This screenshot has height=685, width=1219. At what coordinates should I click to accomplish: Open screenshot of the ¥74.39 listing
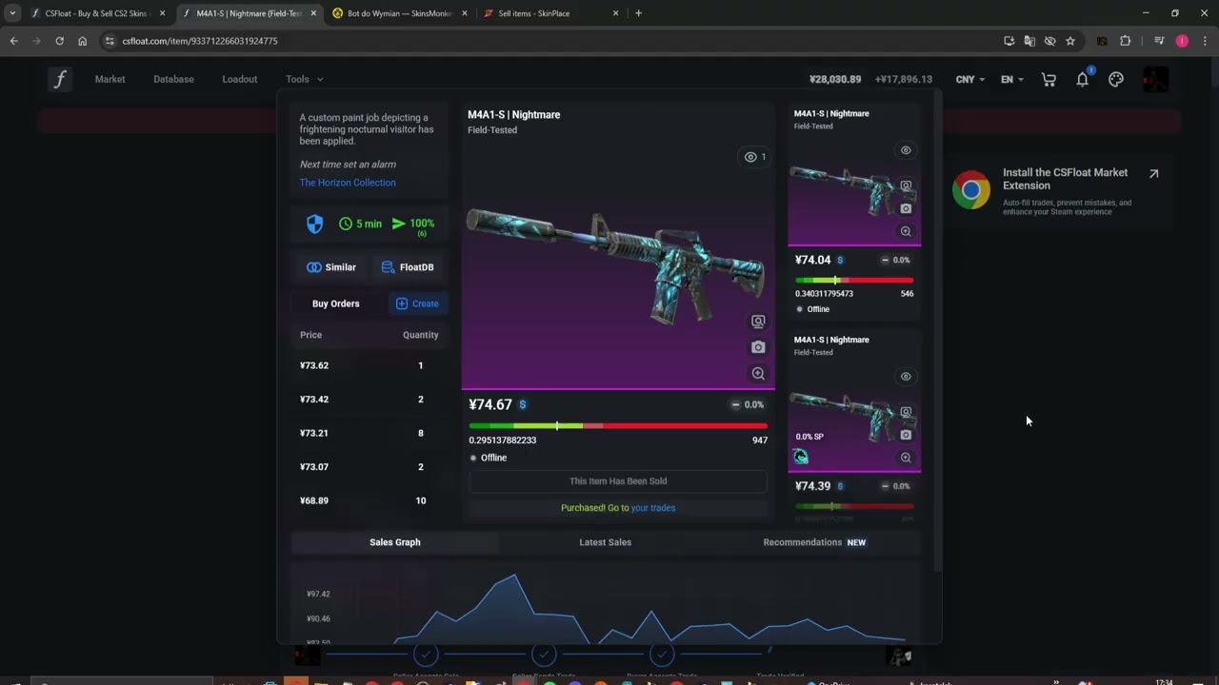[906, 435]
